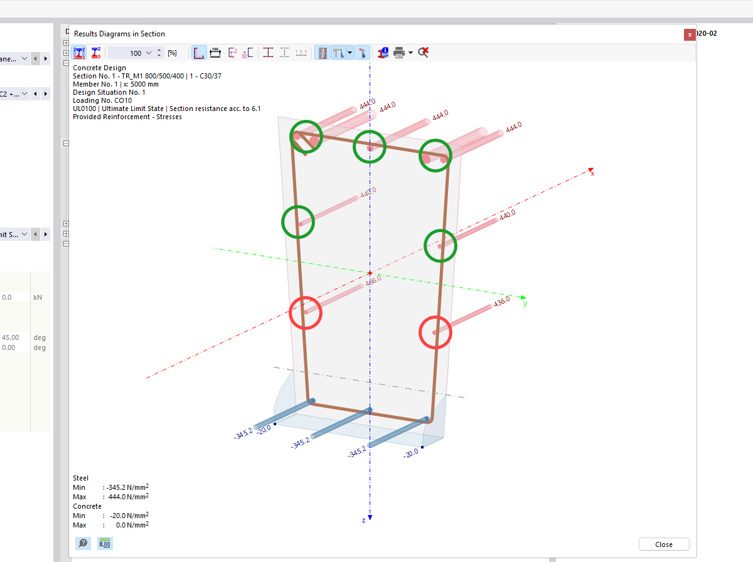Click the 0.00 deg value cell
The width and height of the screenshot is (753, 562).
tap(14, 347)
